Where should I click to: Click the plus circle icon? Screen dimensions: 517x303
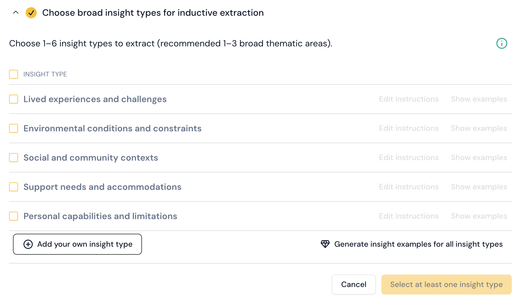[x=28, y=244]
